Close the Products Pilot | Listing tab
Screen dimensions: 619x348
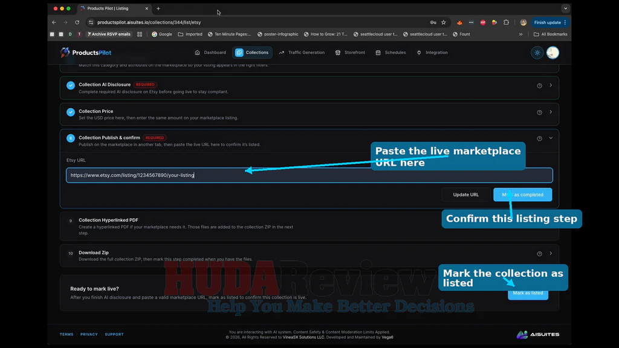(146, 8)
